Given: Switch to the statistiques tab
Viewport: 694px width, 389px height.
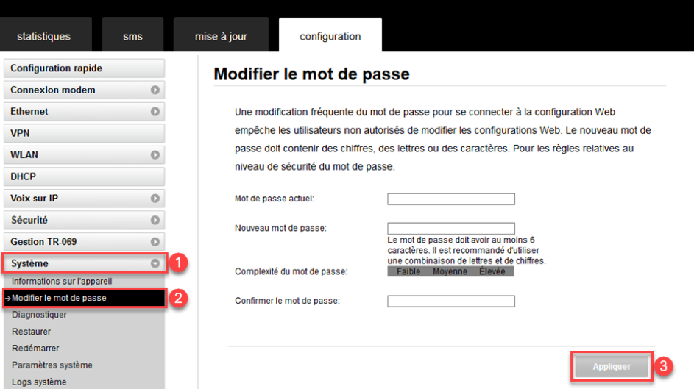Looking at the screenshot, I should click(44, 36).
